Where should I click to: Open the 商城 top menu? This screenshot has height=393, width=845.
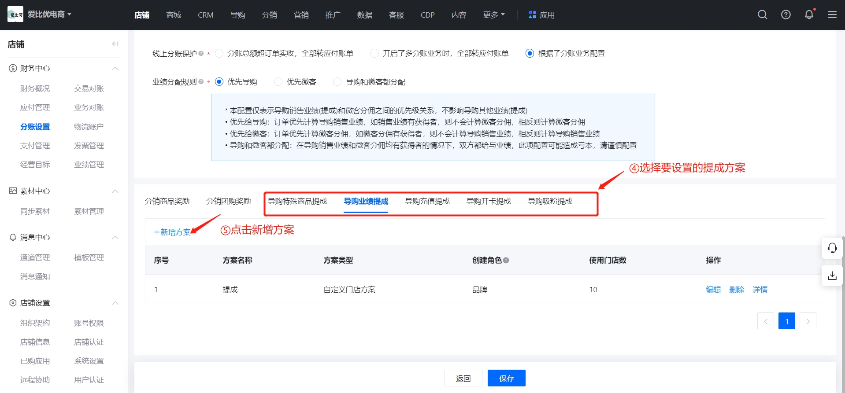pyautogui.click(x=174, y=15)
